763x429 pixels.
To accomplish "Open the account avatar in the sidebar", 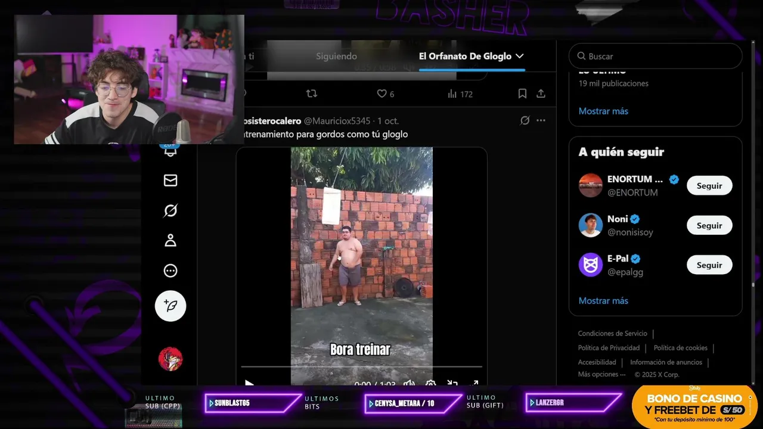I will (x=170, y=359).
